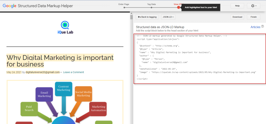Jump to the Enter Page step marker
Screen dimensions: 266x124
(124, 7)
